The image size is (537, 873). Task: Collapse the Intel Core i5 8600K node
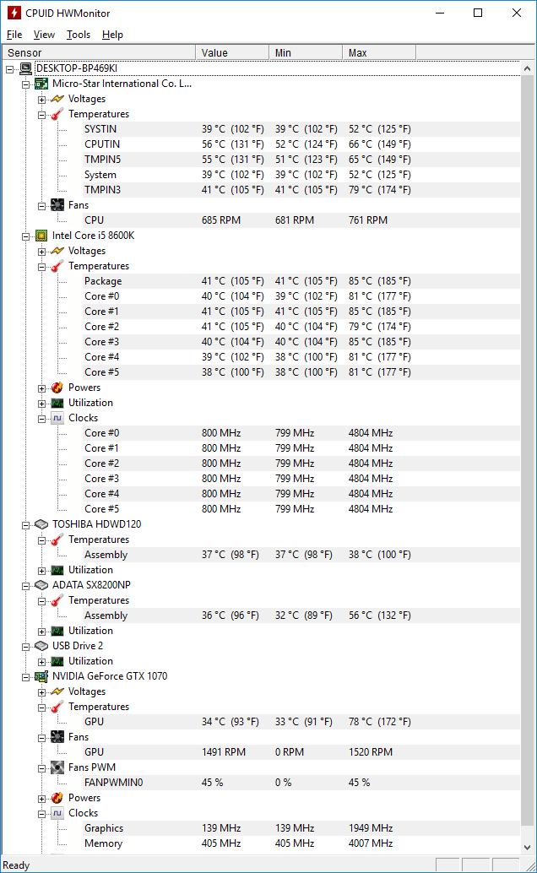point(25,236)
